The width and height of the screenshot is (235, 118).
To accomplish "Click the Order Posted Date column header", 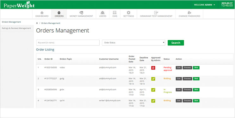I will point(132,59).
